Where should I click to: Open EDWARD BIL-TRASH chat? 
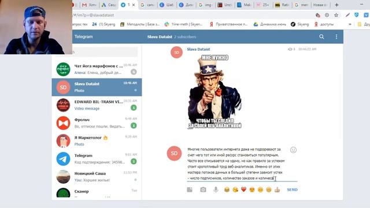97,105
